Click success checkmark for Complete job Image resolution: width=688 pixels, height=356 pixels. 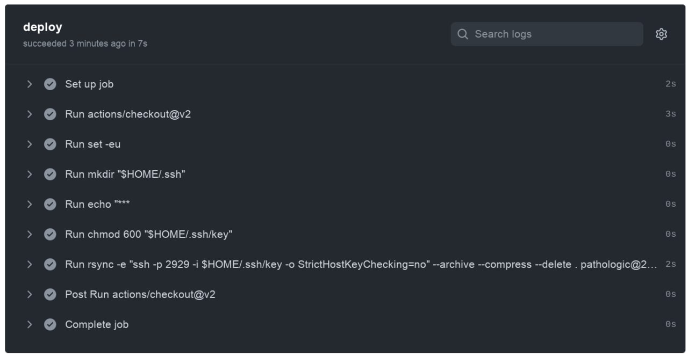pyautogui.click(x=50, y=324)
